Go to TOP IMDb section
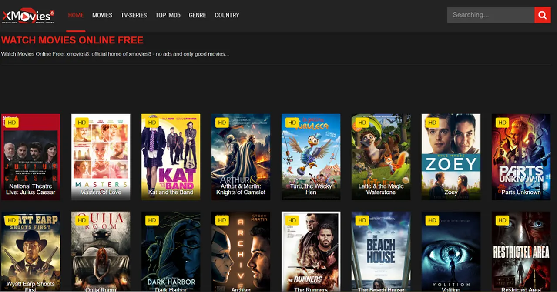557x292 pixels. [168, 15]
